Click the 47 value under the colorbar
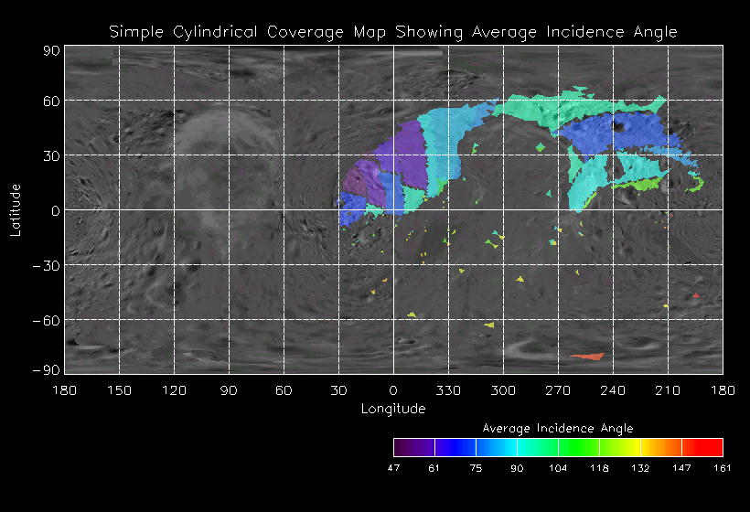 click(393, 468)
